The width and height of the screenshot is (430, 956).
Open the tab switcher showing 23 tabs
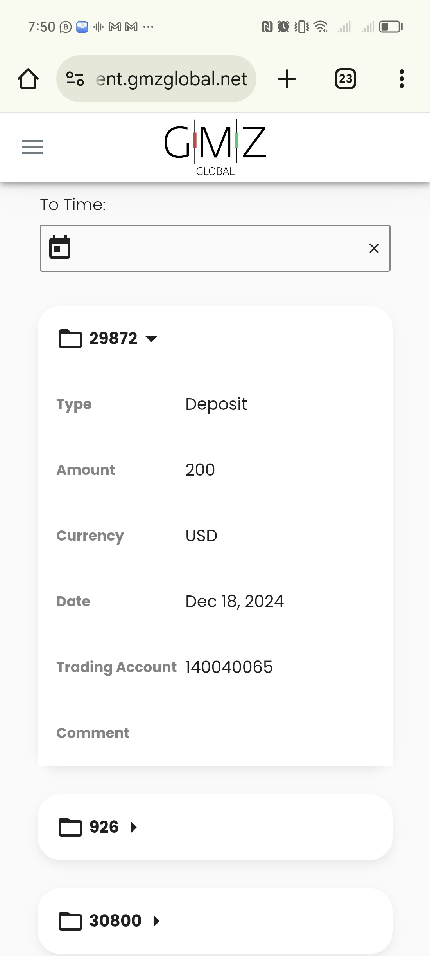(345, 79)
